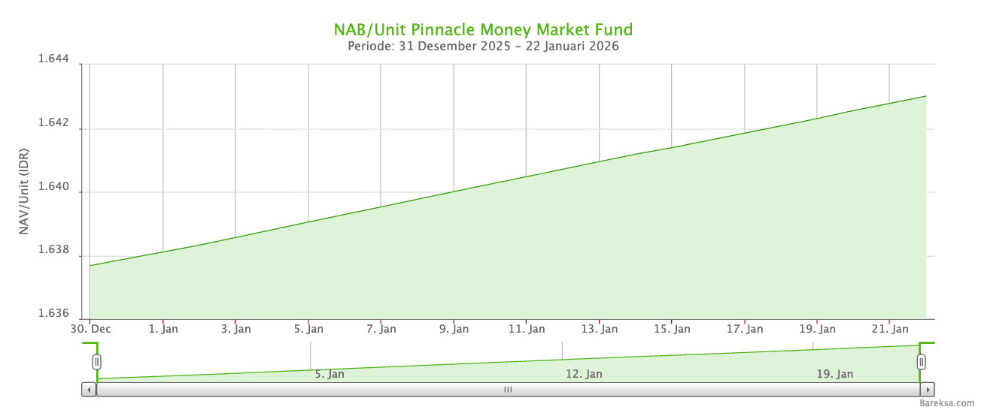This screenshot has height=413, width=984.
Task: Click the 15. Jan x-axis label
Action: (672, 329)
